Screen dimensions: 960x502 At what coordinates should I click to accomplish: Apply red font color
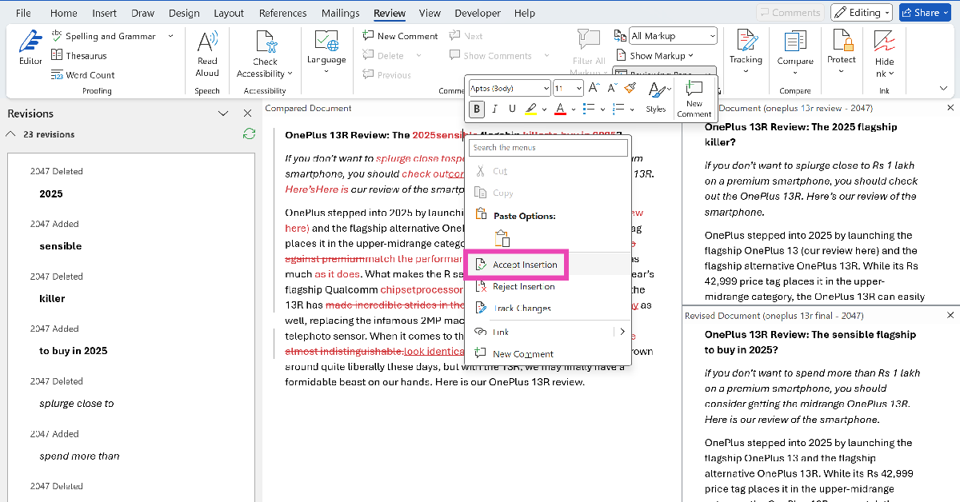(x=560, y=109)
